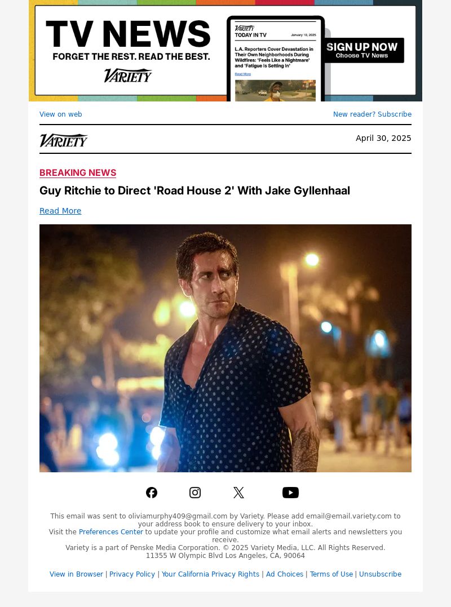Screen dimensions: 451x607
Task: Open Variety's Facebook page icon
Action: (x=151, y=493)
